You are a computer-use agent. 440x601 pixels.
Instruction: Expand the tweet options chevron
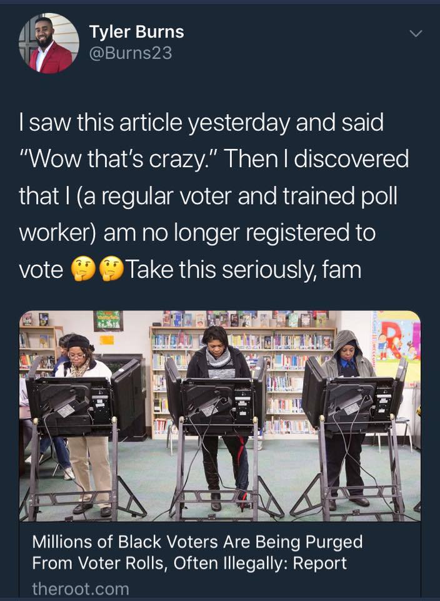click(x=416, y=34)
